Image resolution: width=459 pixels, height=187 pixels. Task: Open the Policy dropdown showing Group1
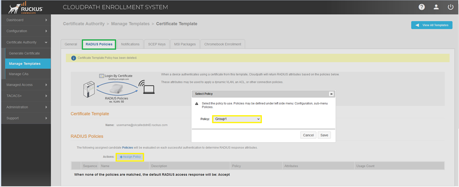click(x=237, y=119)
